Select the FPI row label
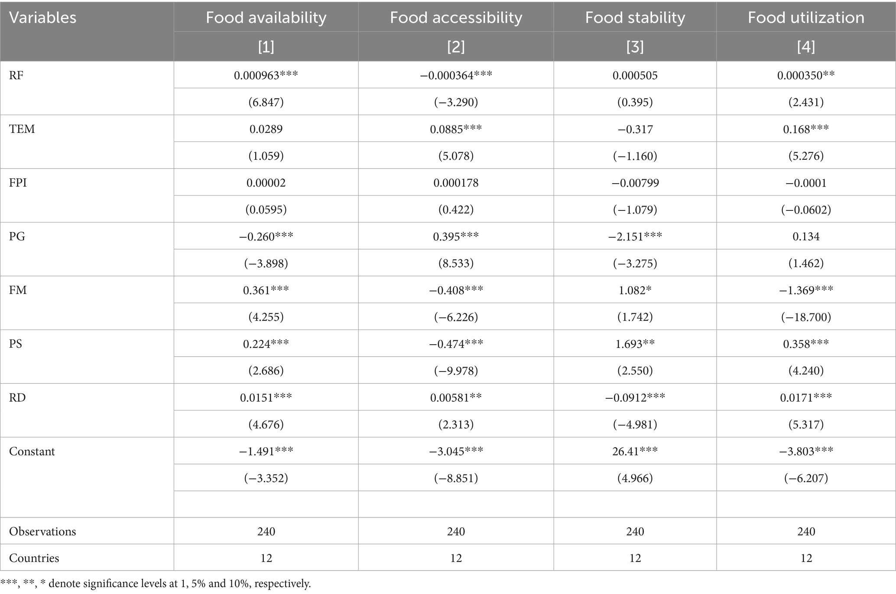This screenshot has height=594, width=896. (x=18, y=183)
